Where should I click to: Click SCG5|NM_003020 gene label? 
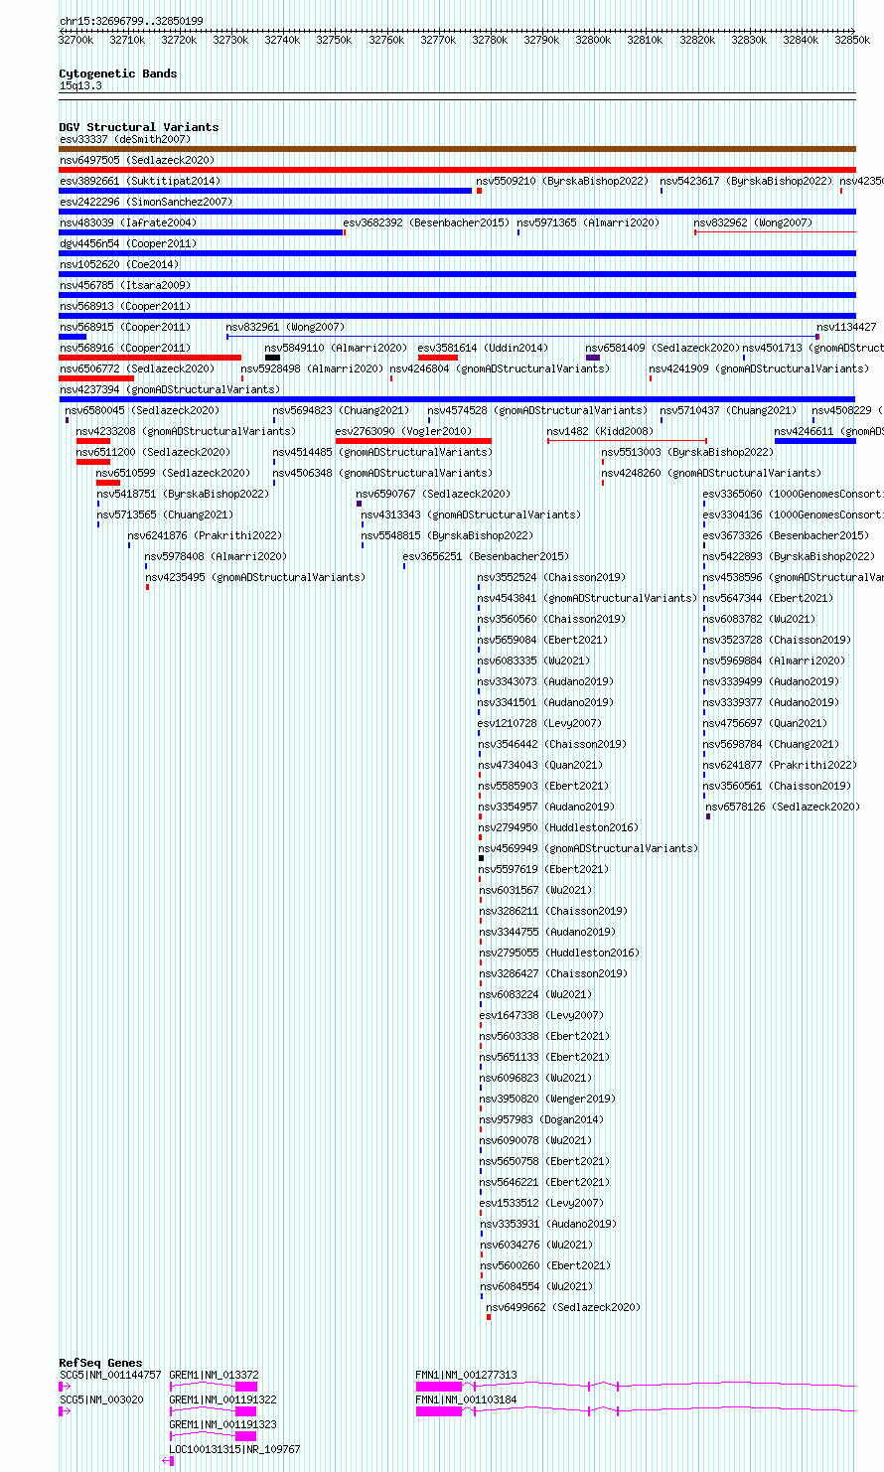coord(101,1399)
